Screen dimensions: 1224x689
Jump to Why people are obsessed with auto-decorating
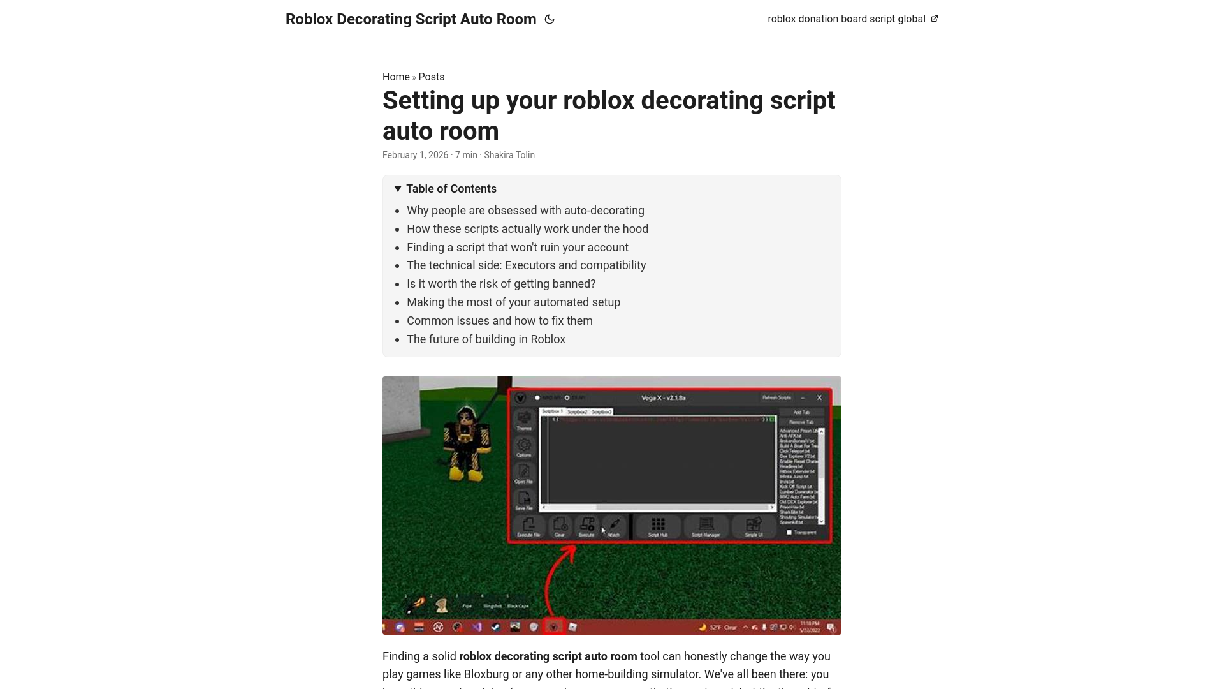[x=525, y=211]
